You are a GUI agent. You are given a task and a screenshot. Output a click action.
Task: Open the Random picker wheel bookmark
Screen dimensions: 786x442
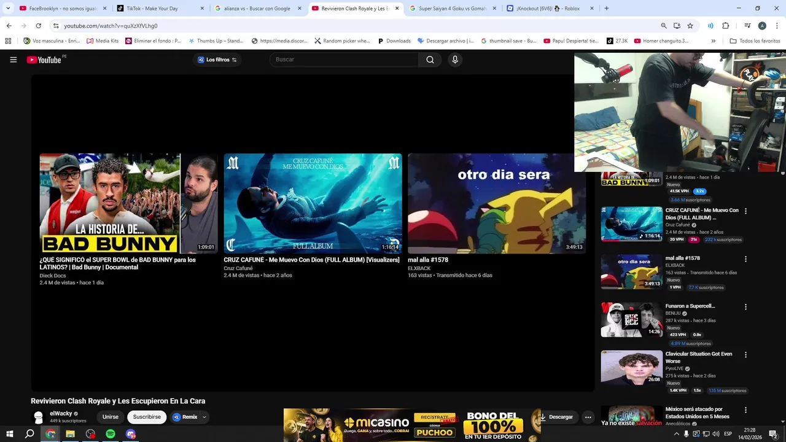click(342, 41)
